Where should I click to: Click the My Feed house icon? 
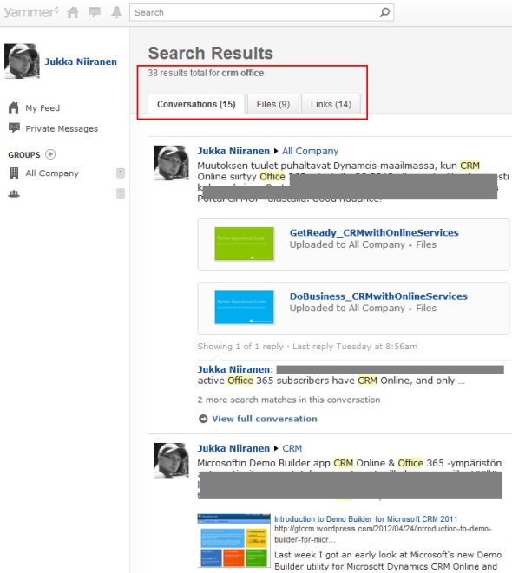pyautogui.click(x=14, y=107)
